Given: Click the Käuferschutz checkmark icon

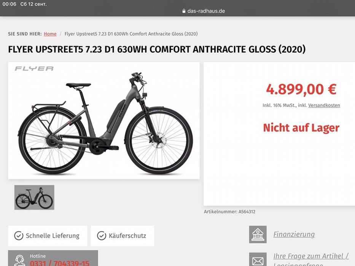Looking at the screenshot, I should point(102,236).
